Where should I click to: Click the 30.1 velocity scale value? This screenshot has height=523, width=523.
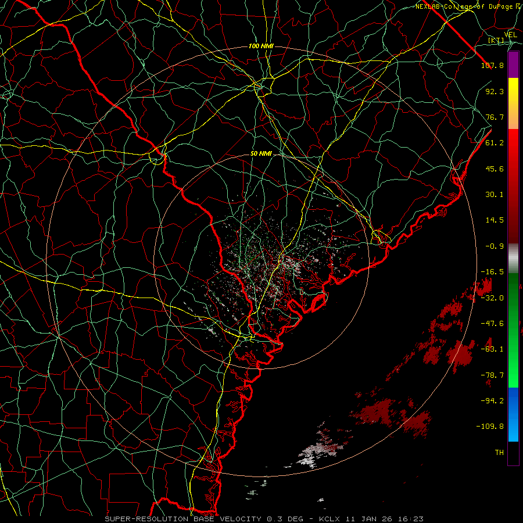(x=495, y=195)
